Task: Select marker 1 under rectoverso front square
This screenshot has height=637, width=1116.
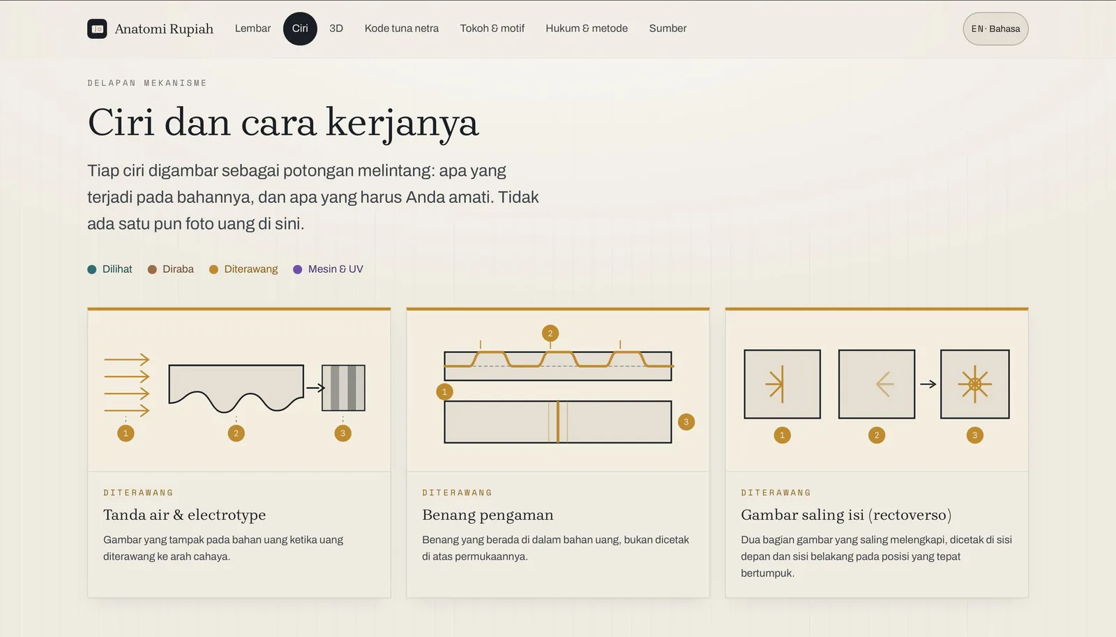Action: tap(783, 435)
